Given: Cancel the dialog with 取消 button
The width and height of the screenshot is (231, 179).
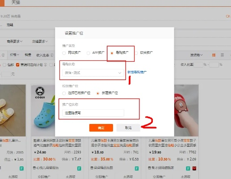Looking at the screenshot, I should [128, 128].
